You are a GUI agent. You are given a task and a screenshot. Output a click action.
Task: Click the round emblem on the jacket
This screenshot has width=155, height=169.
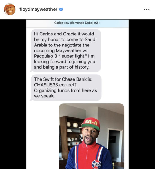96,164
